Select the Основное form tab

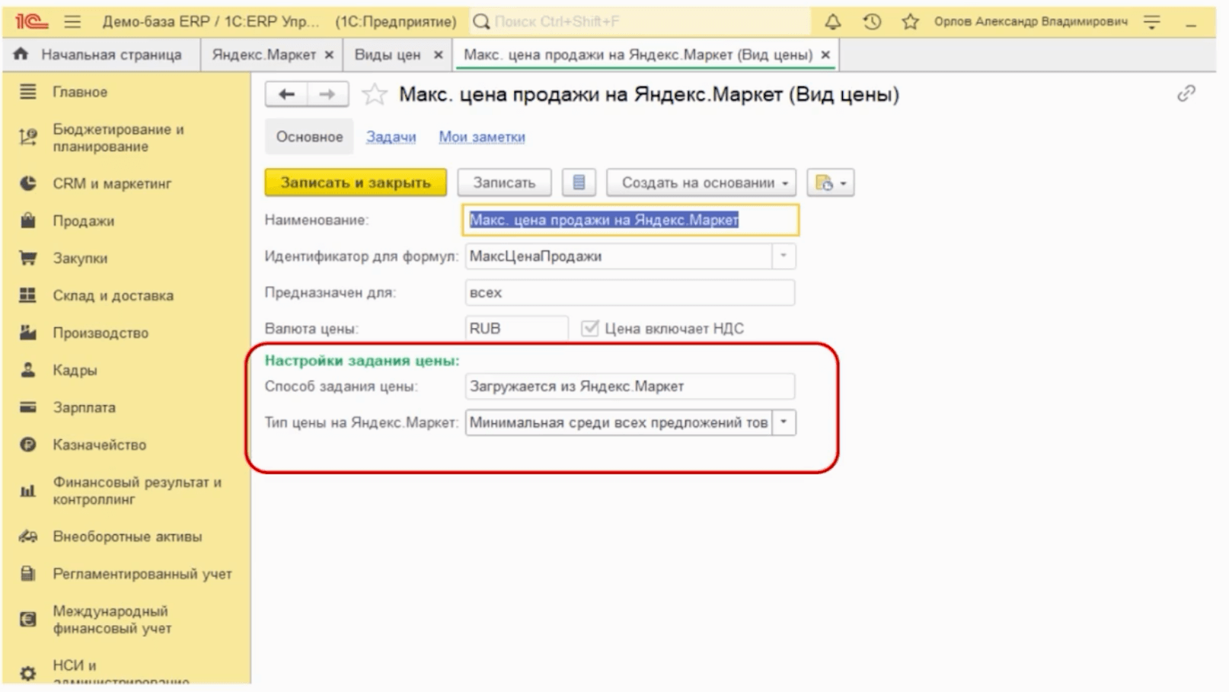(309, 137)
